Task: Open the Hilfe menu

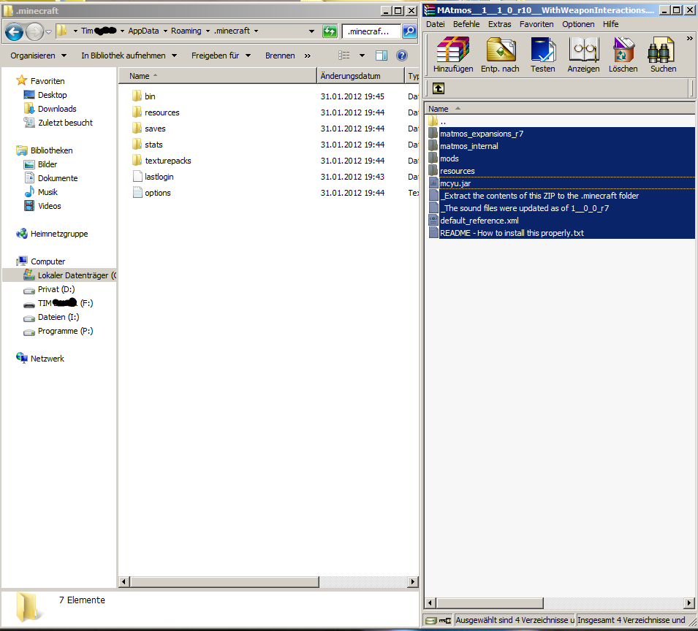Action: (x=611, y=24)
